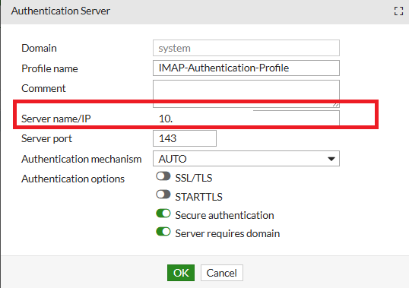Enable the SSL/TLS toggle
Viewport: 409px width, 288px height.
163,176
